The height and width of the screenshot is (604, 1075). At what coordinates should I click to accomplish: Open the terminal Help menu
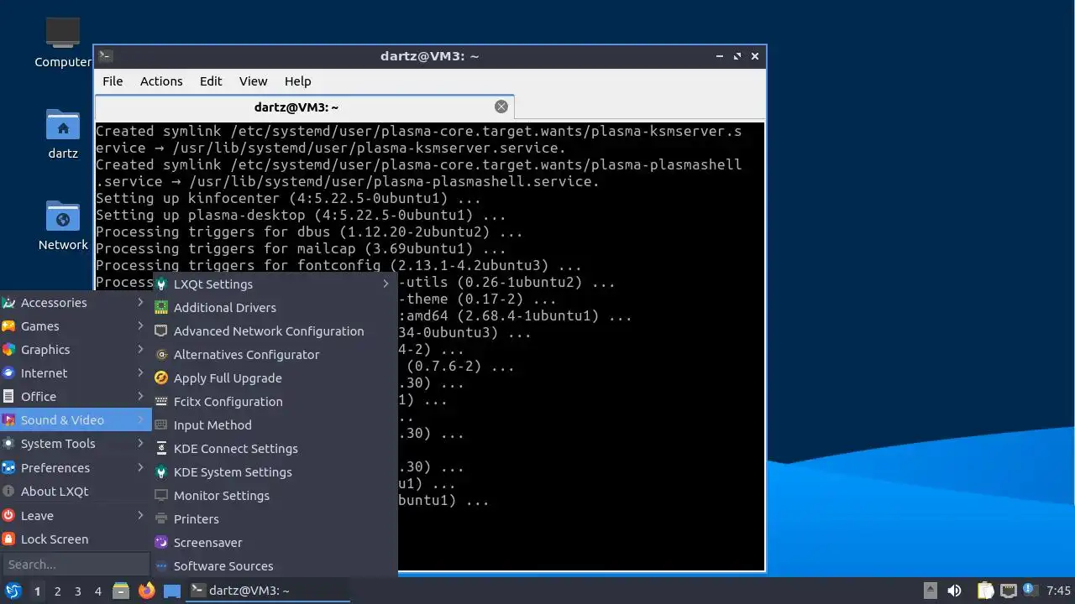[x=297, y=81]
